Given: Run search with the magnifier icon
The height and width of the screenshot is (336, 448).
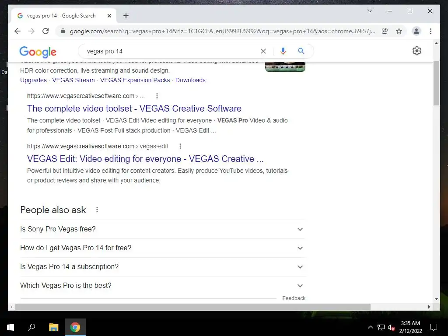Looking at the screenshot, I should coord(301,51).
